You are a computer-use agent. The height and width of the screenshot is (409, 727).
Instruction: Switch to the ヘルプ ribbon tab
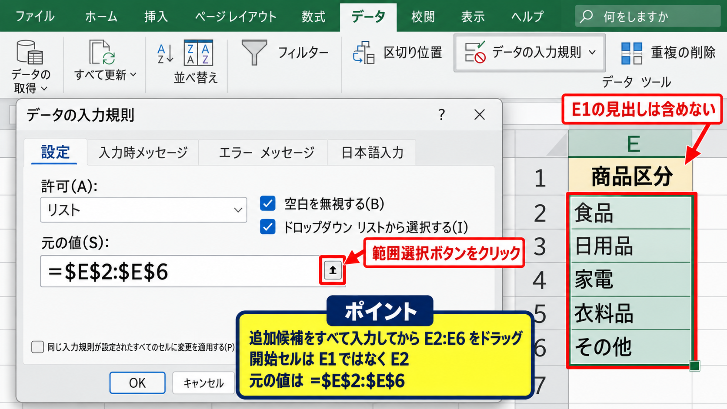pos(527,17)
